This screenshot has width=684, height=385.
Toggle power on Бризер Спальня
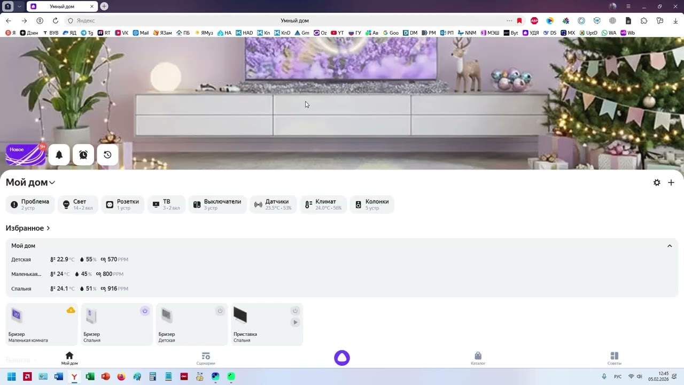click(145, 311)
